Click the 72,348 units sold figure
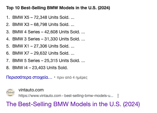 [x=40, y=17]
